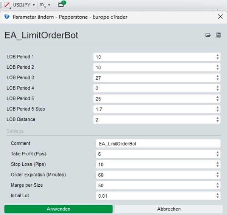Close the Parameter ändern dialog
This screenshot has height=215, width=227.
pyautogui.click(x=220, y=17)
